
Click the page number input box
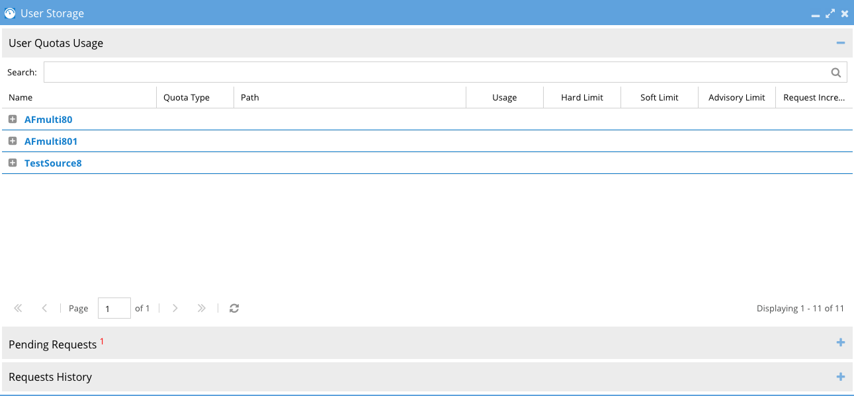(114, 308)
